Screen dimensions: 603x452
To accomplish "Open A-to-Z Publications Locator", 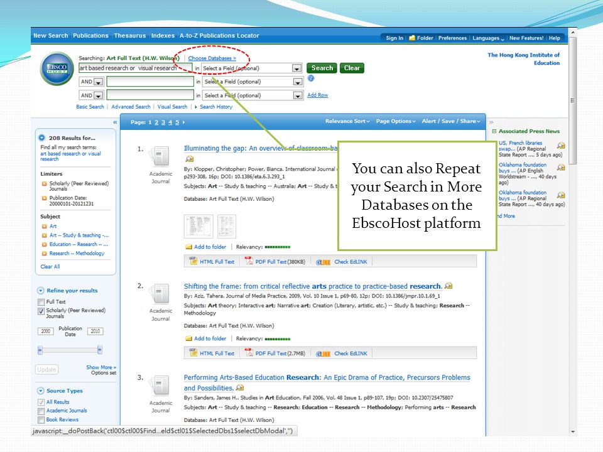I will (219, 35).
